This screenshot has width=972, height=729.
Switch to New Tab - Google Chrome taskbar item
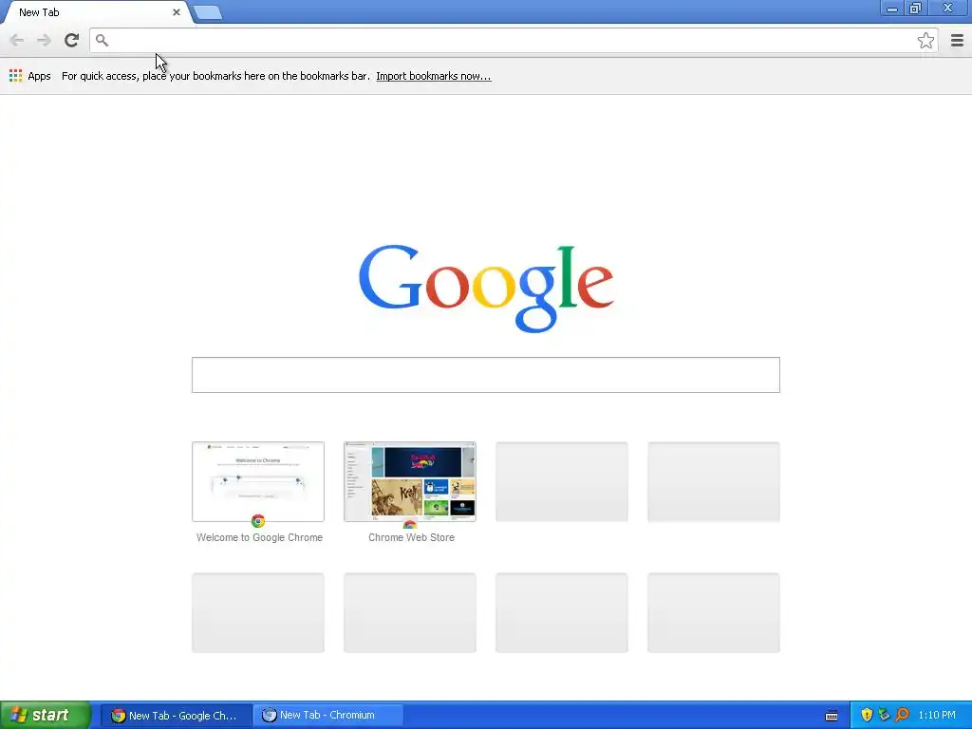(176, 716)
